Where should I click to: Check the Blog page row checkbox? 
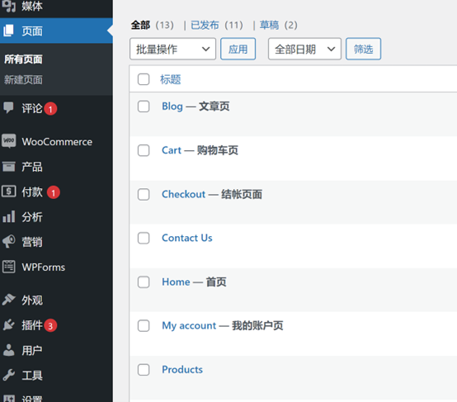pyautogui.click(x=144, y=106)
